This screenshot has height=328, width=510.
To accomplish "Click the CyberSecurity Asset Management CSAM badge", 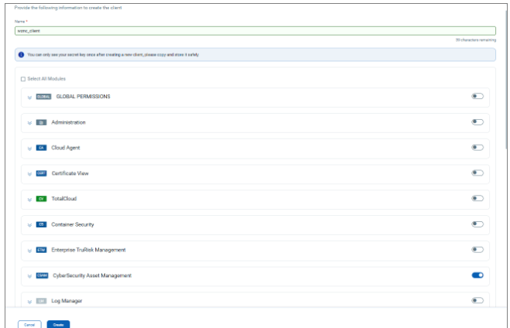I will pos(43,275).
